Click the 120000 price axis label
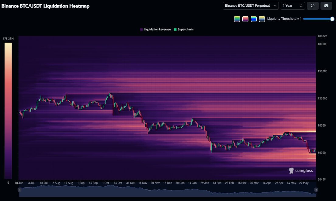Viewport: 336px width, 201px height. (322, 98)
